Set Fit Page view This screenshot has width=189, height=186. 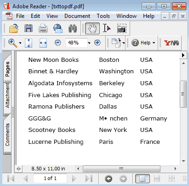click(x=29, y=43)
